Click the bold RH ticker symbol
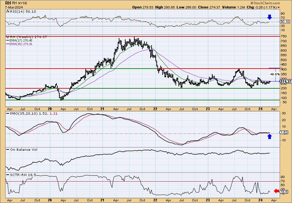 [x=8, y=3]
